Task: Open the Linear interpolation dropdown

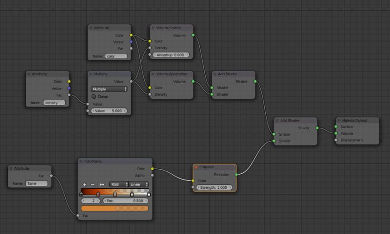Action: point(138,184)
